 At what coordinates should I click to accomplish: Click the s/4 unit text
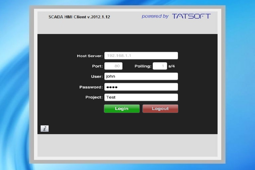coord(172,66)
